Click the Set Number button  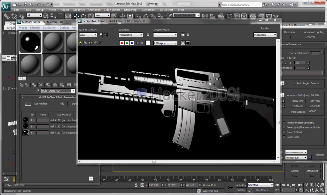41,104
